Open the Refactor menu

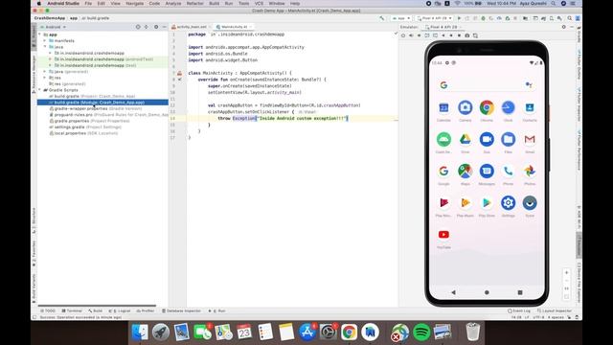tap(195, 4)
